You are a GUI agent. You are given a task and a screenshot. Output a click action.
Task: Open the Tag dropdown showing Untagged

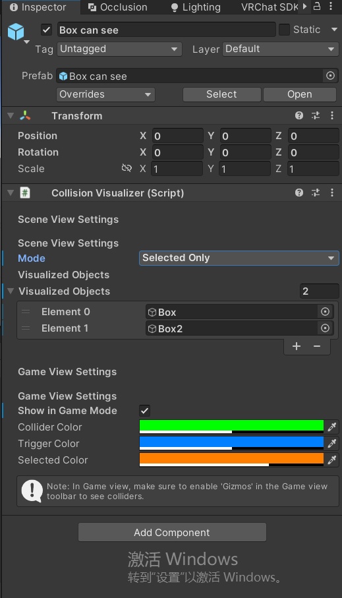click(119, 49)
